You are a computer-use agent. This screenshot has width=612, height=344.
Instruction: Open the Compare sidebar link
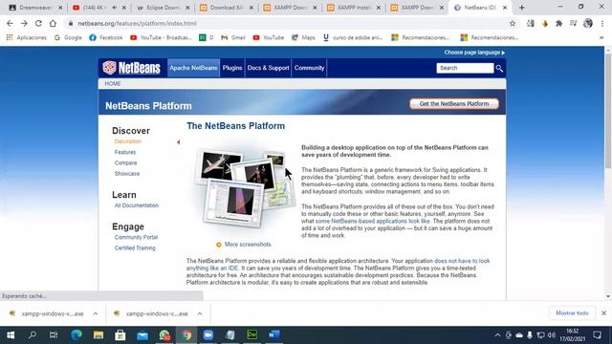tap(125, 162)
